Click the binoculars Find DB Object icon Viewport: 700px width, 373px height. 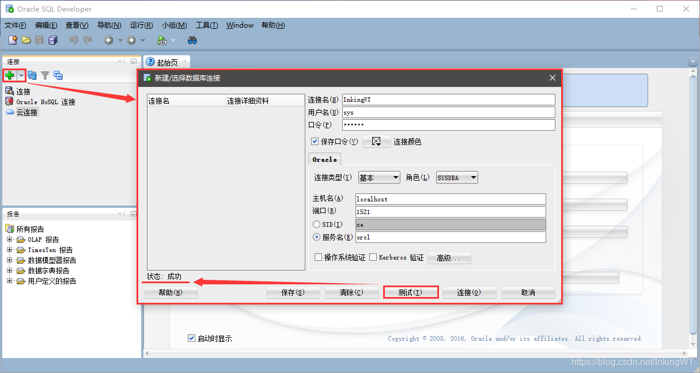[x=192, y=40]
